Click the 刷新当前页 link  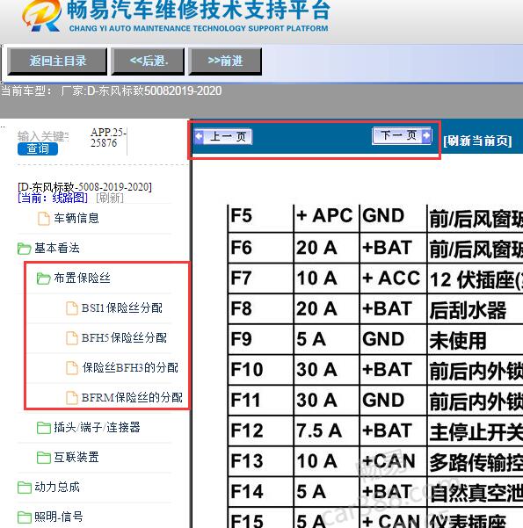click(x=477, y=141)
